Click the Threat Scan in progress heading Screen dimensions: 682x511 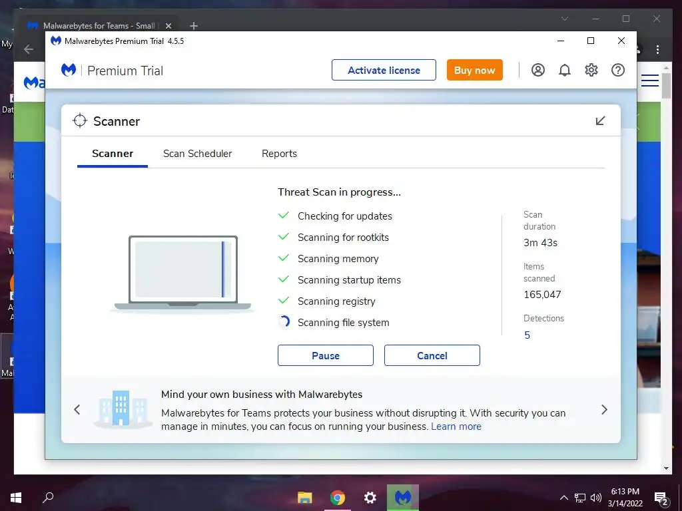(339, 192)
